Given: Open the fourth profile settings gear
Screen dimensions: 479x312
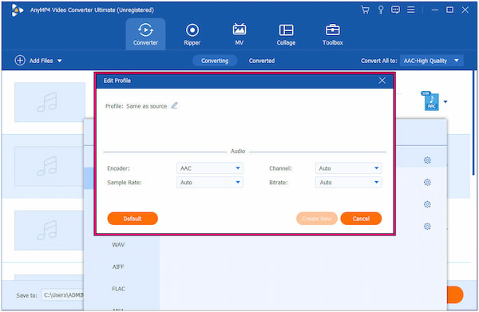Looking at the screenshot, I should pyautogui.click(x=427, y=226).
